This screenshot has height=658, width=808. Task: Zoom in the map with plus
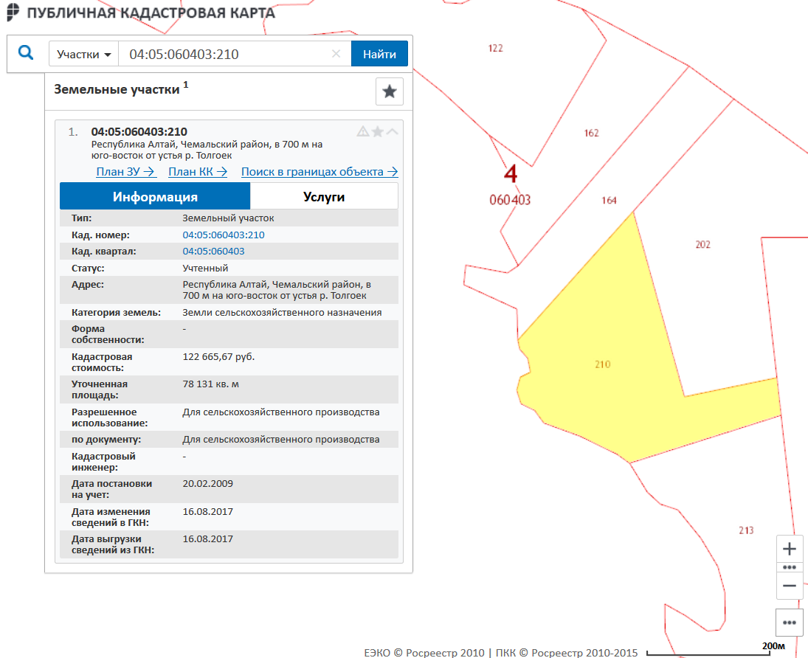[790, 549]
